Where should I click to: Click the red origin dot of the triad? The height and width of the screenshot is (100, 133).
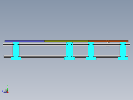coord(8,92)
